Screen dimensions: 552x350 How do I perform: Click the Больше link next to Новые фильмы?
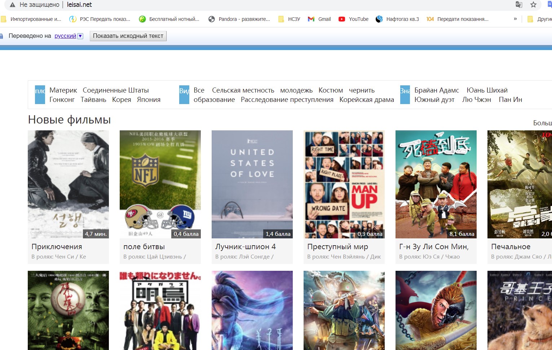542,123
